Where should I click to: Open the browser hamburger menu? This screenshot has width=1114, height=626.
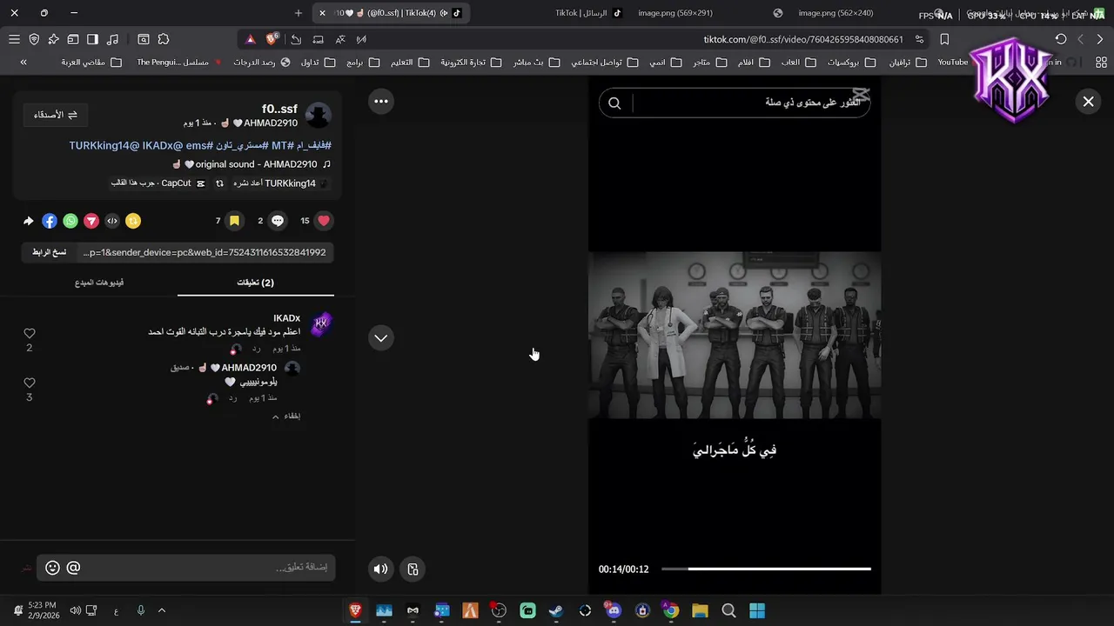click(x=14, y=39)
